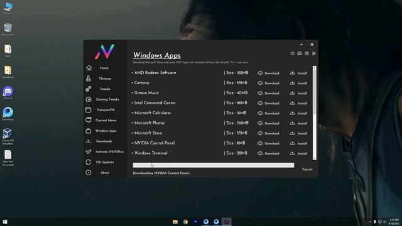Viewport: 402px width, 226px height.
Task: Install Windows Terminal
Action: pos(299,153)
